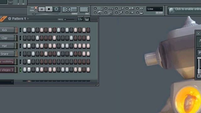201x113 pixels.
Task: Toggle lit step 2 in wobbling row
Action: (x=29, y=62)
